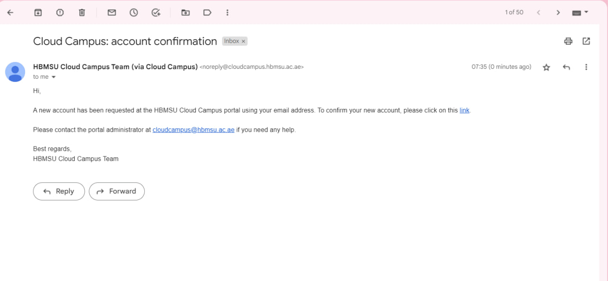Click the sender's profile avatar

[x=15, y=72]
